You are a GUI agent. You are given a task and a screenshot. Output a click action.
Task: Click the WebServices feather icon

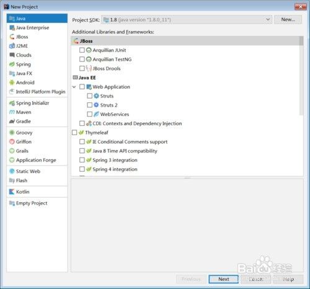tap(96, 114)
